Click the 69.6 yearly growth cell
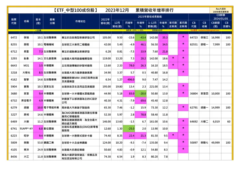 [x=140, y=101]
